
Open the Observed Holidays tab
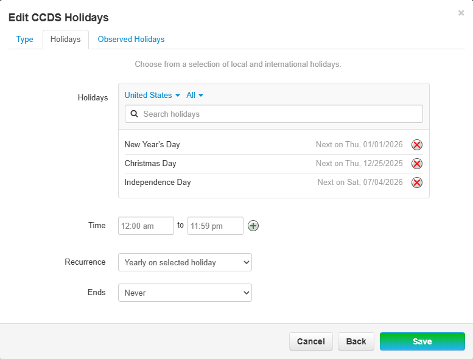click(x=131, y=40)
